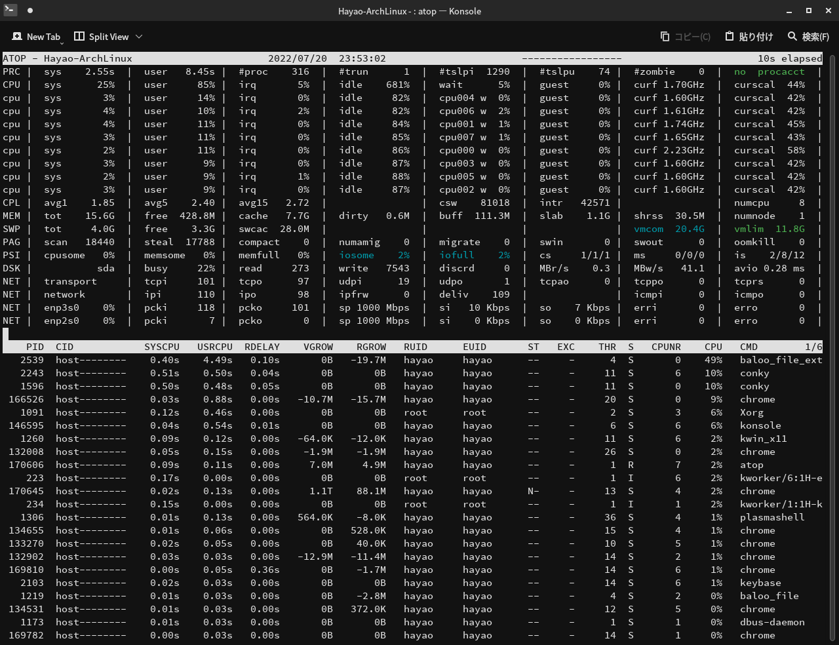
Task: Open the New Tab dropdown arrow
Action: pos(62,43)
